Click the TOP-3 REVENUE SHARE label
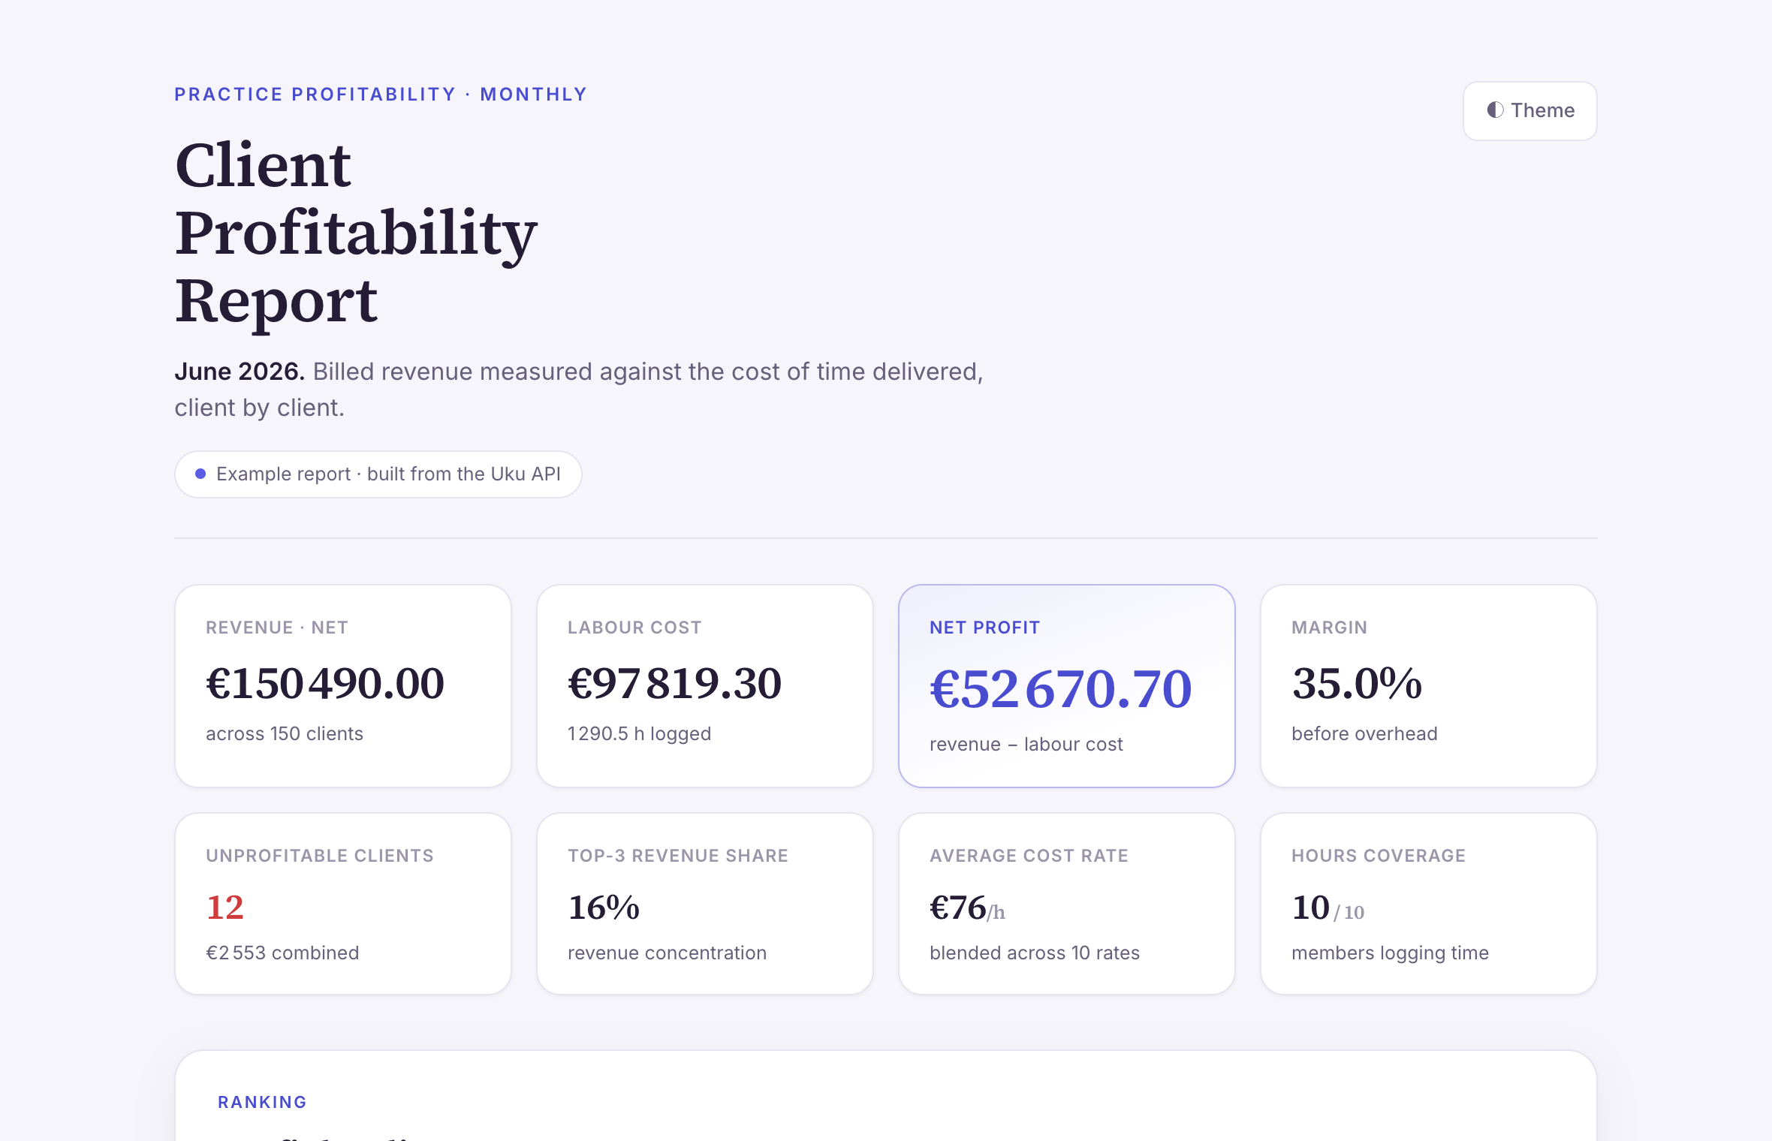This screenshot has width=1772, height=1141. tap(678, 856)
